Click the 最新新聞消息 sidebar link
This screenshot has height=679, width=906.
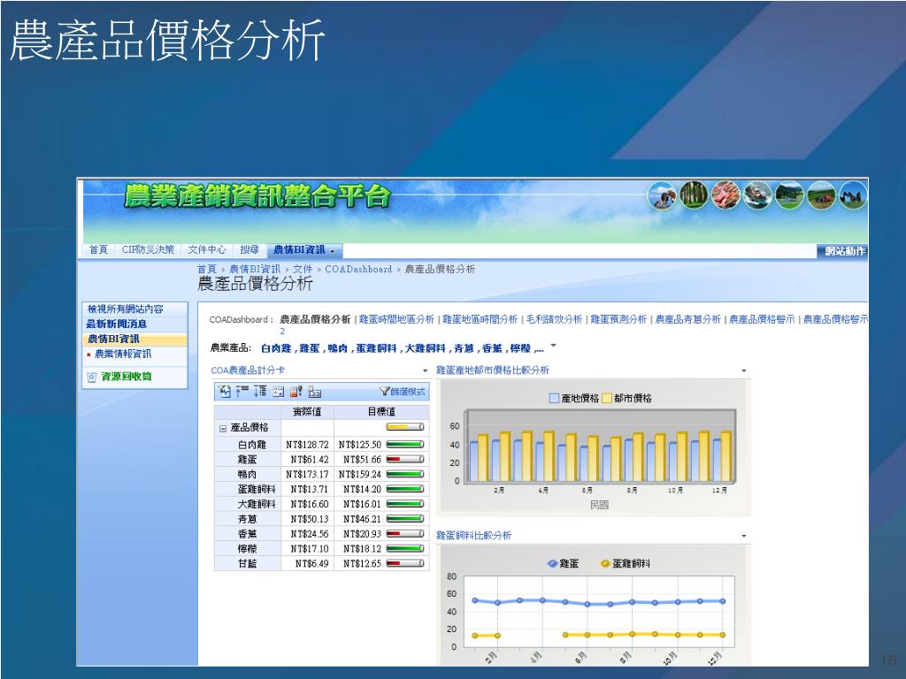[x=117, y=324]
